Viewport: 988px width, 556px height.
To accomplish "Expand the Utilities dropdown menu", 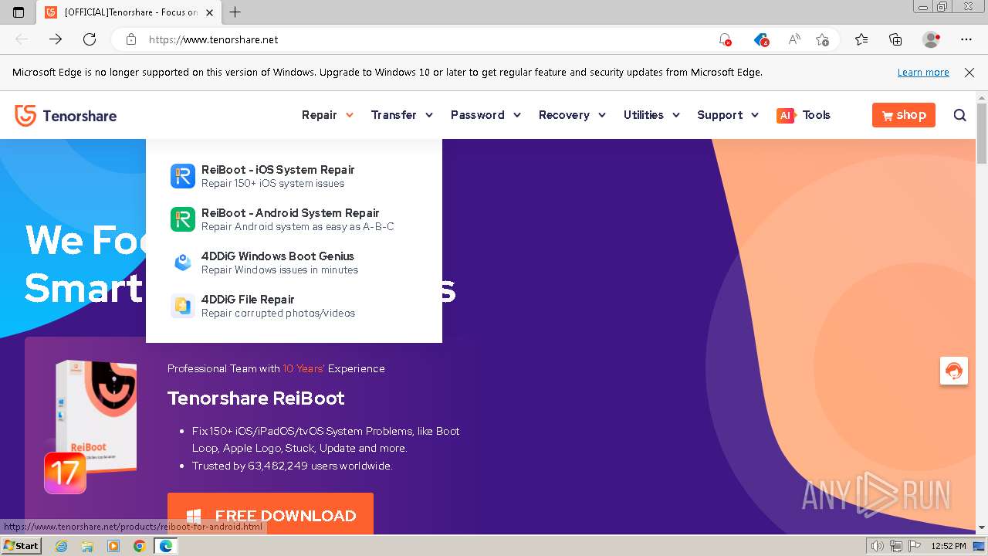I will (651, 115).
